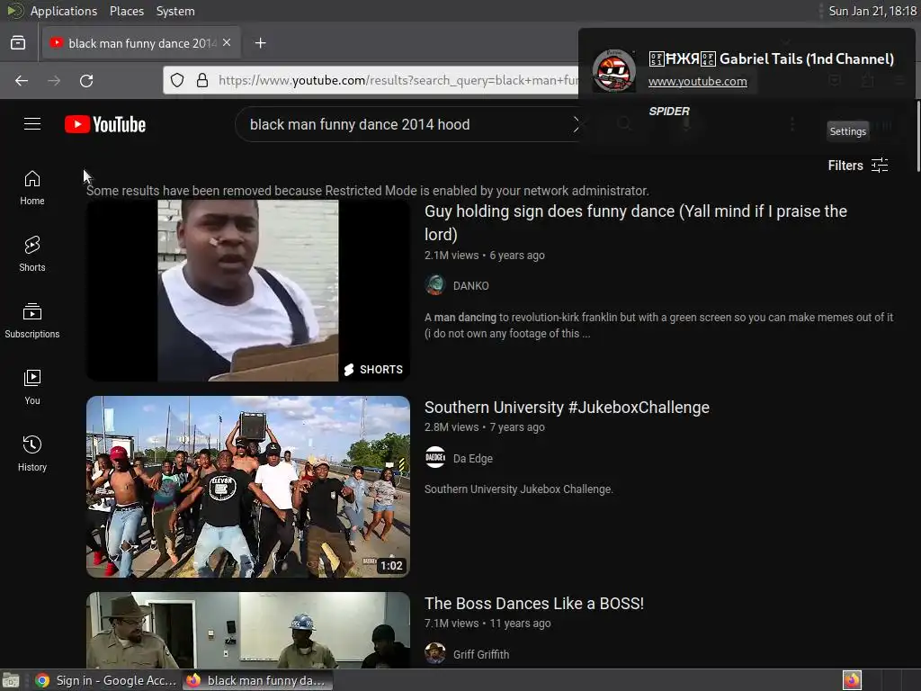
Task: Open the Places menu
Action: click(x=126, y=11)
